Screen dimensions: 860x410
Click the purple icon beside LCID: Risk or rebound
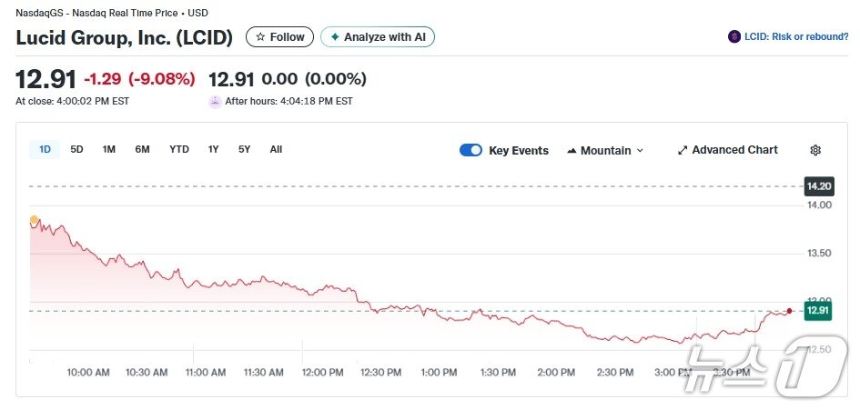tap(734, 37)
